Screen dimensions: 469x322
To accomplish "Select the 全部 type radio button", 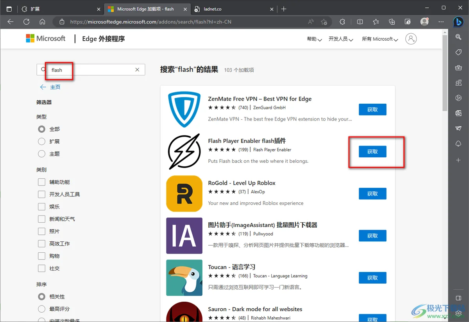I will tap(42, 129).
